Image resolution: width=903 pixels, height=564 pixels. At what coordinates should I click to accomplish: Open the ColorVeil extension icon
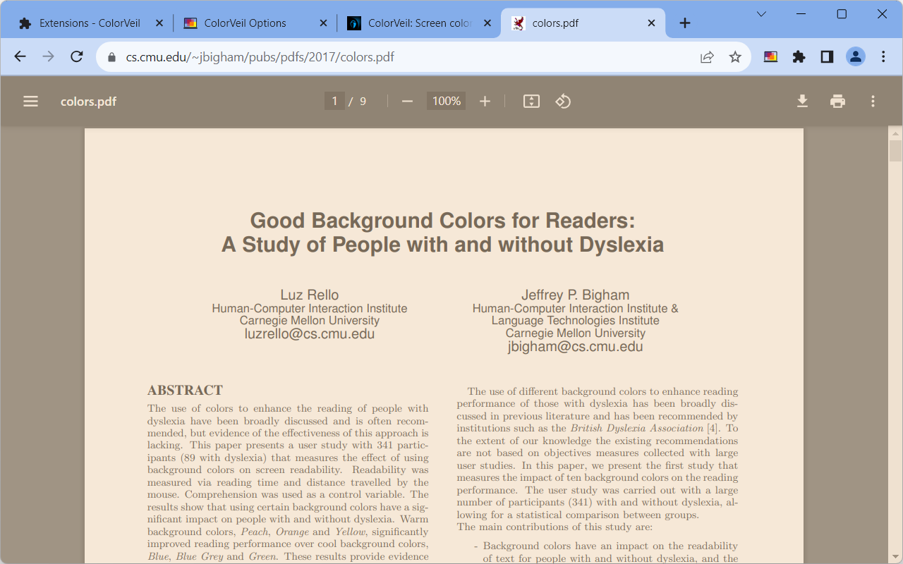coord(770,57)
